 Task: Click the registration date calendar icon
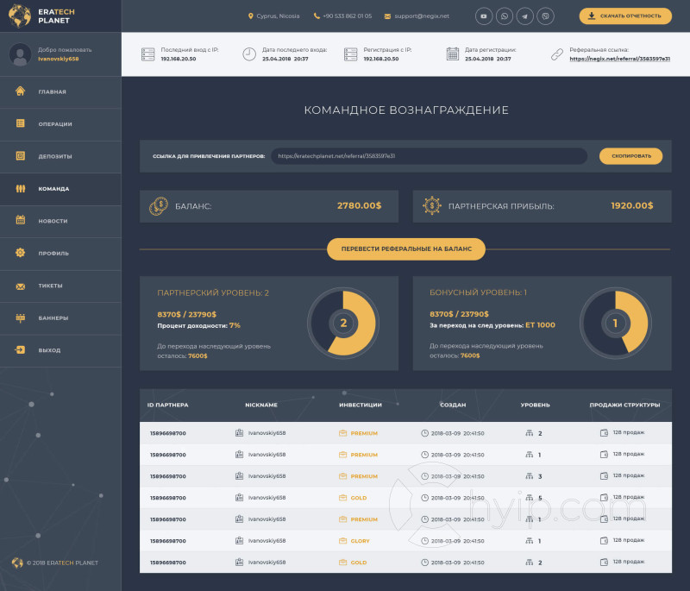pyautogui.click(x=452, y=54)
